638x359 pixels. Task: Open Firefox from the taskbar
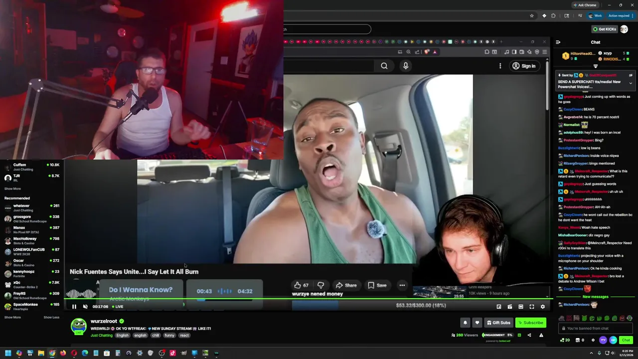63,353
